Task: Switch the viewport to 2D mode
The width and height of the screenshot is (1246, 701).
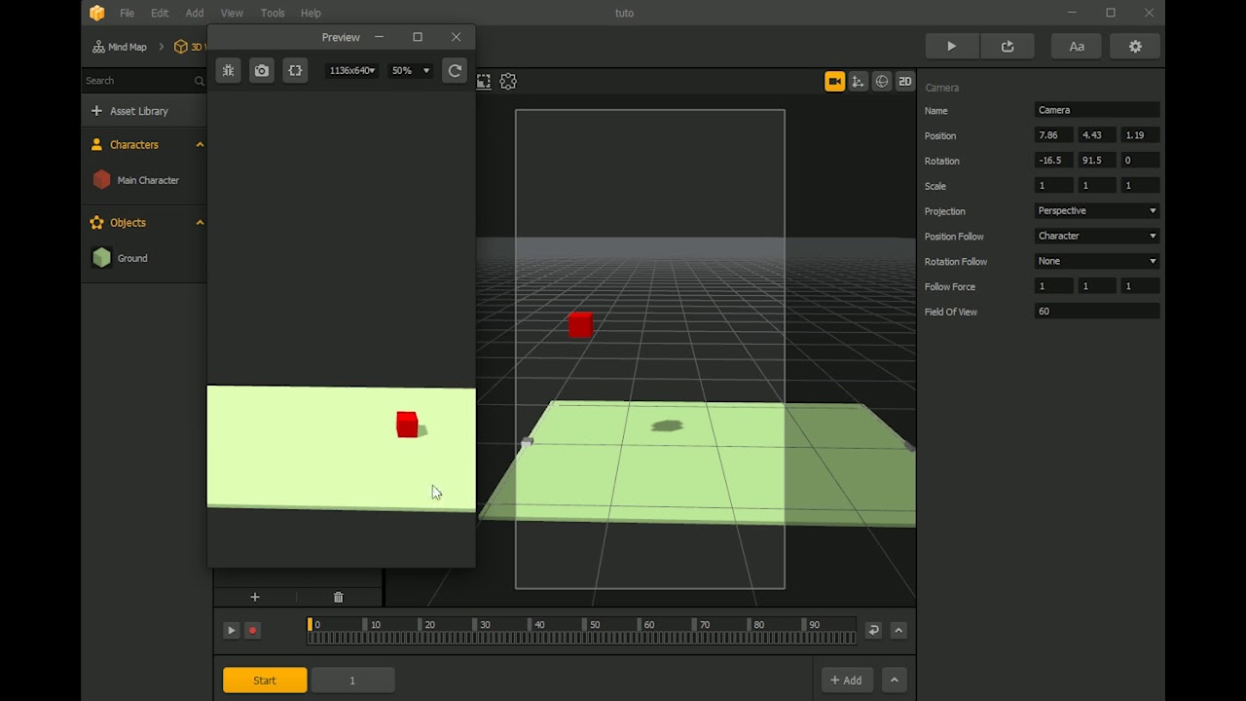Action: pyautogui.click(x=905, y=82)
